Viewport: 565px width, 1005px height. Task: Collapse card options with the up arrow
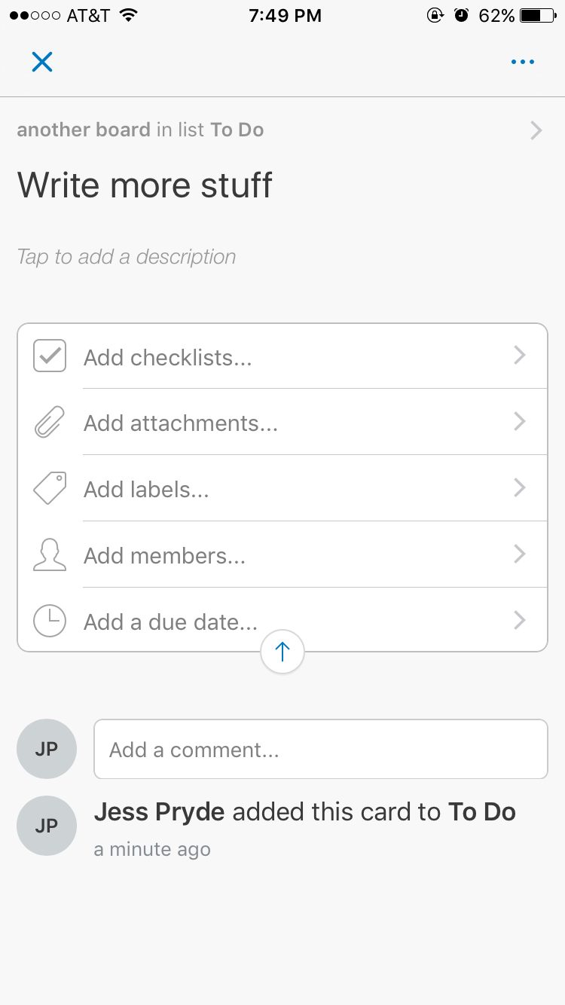click(x=282, y=652)
